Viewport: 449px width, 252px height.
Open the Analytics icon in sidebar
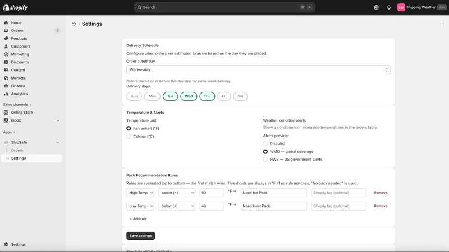6,94
